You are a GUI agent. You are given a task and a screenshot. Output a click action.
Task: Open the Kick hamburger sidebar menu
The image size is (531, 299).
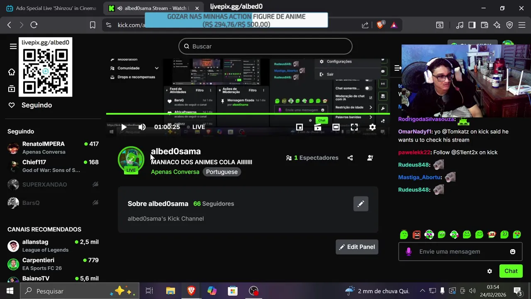tap(13, 46)
